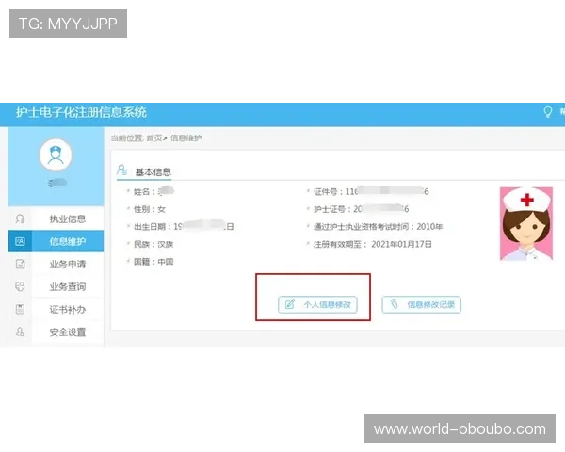Click the 姓名 field text
Image resolution: width=565 pixels, height=452 pixels.
tap(153, 191)
